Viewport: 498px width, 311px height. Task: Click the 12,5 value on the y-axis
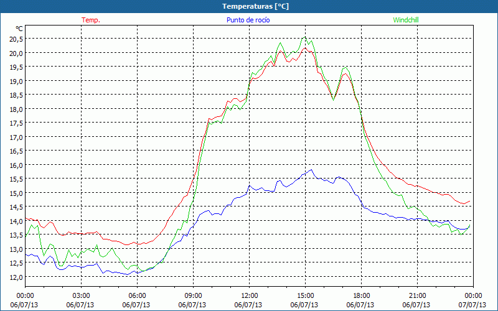tap(17, 262)
